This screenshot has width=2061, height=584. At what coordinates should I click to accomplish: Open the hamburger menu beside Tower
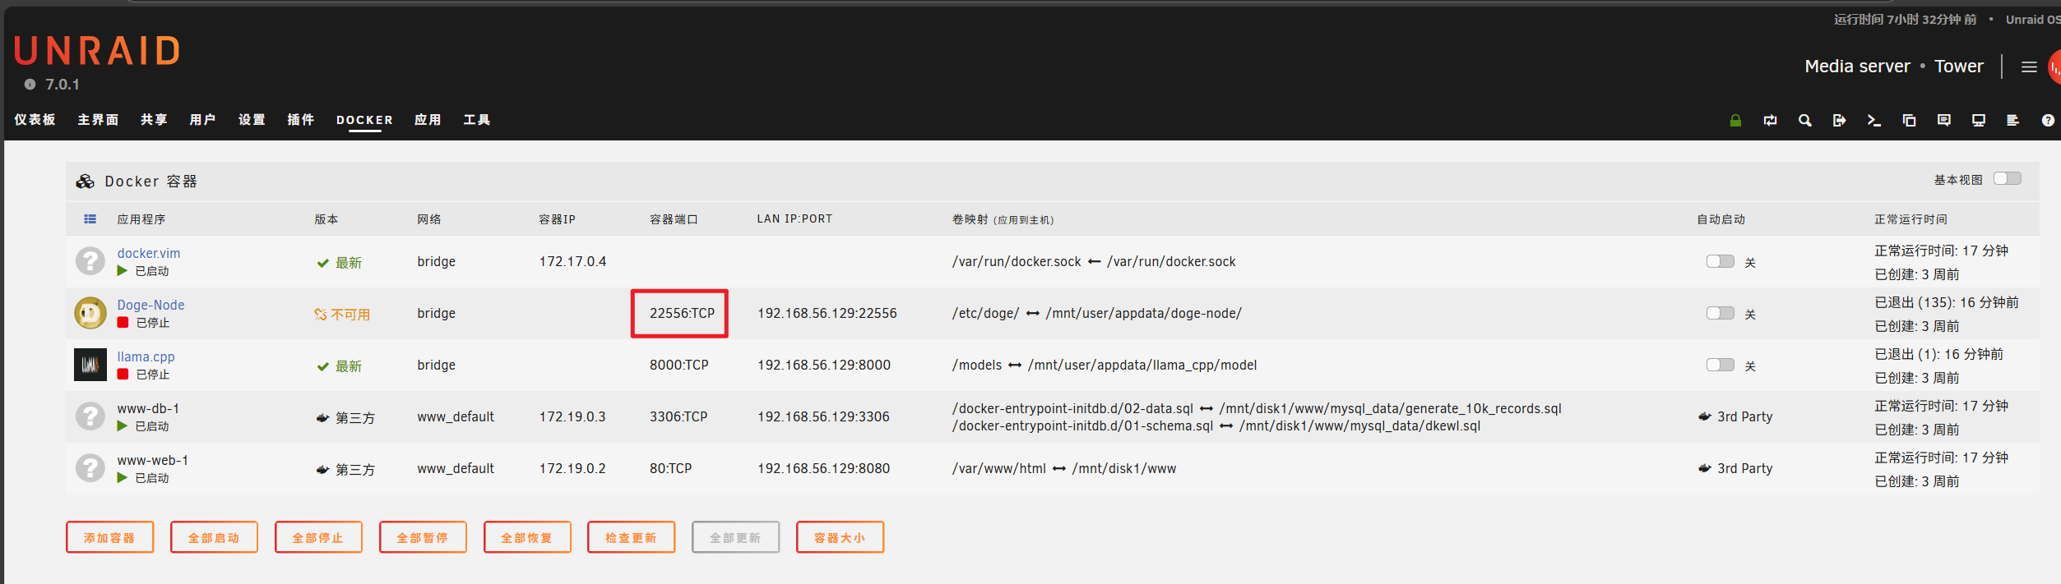pyautogui.click(x=2029, y=67)
